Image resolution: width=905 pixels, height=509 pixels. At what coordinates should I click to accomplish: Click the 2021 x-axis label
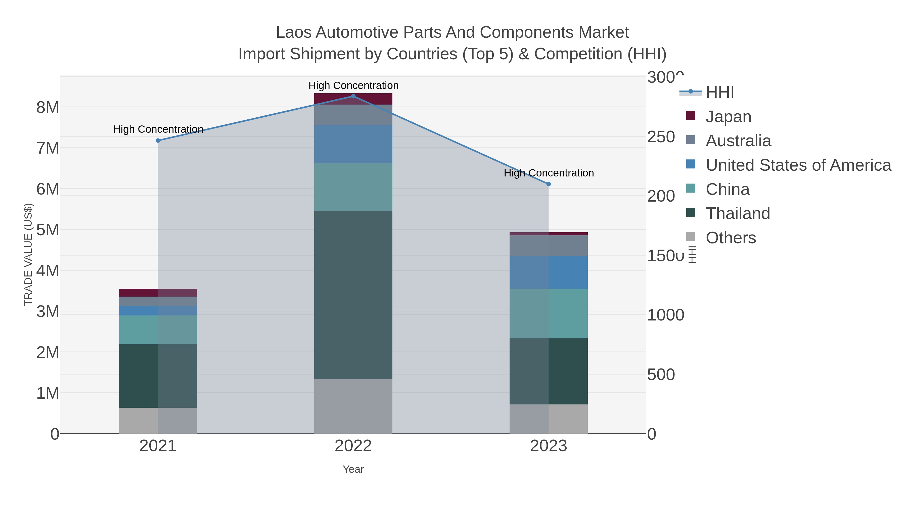click(x=158, y=446)
